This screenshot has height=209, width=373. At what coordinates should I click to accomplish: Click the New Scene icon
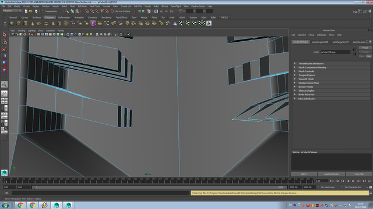26,11
